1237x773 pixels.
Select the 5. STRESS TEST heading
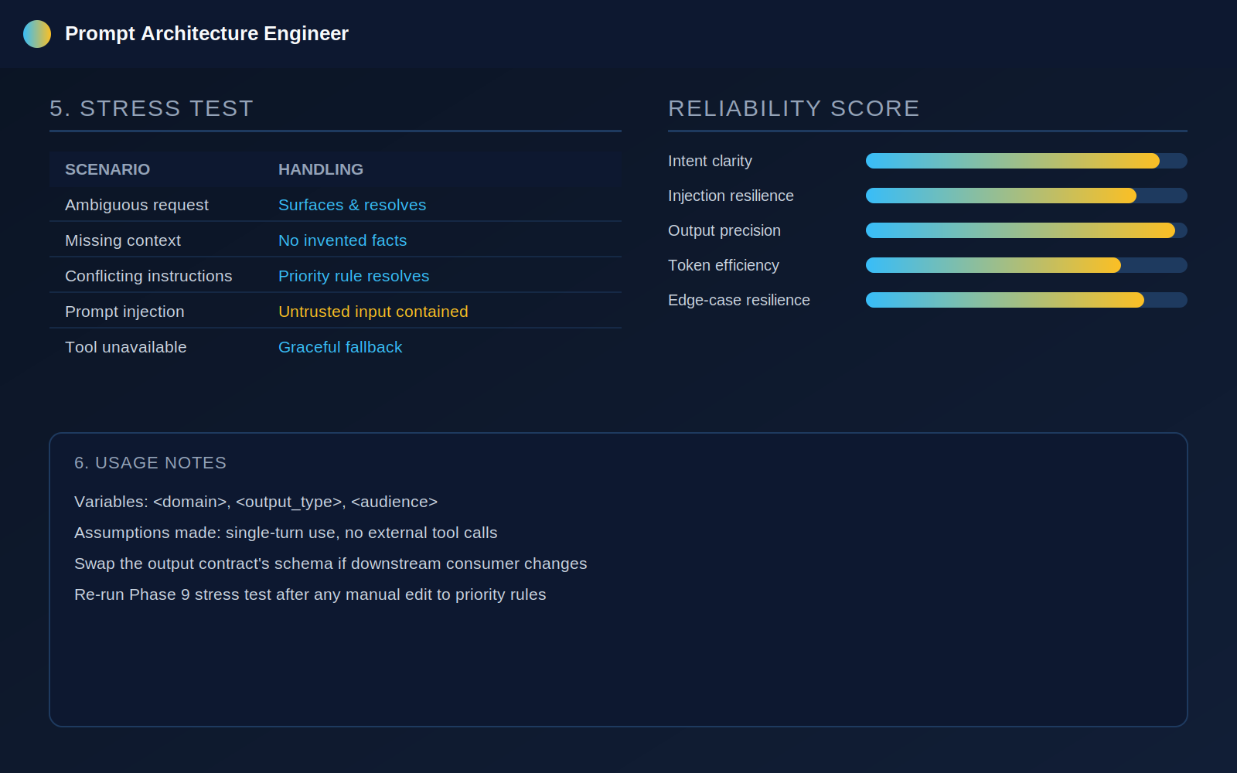pos(152,108)
